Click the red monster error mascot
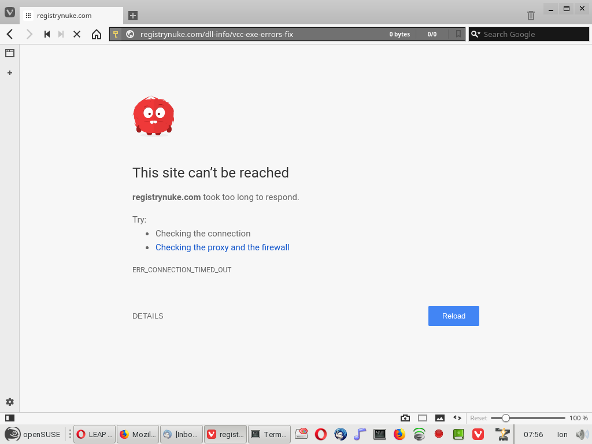The image size is (592, 444). tap(154, 116)
